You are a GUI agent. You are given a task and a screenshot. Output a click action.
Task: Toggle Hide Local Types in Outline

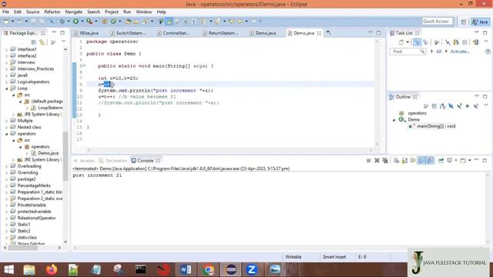click(x=476, y=106)
